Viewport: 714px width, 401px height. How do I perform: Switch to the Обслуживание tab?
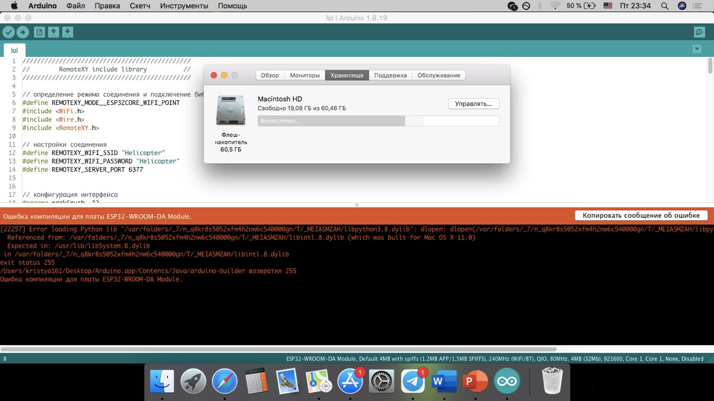[x=439, y=75]
